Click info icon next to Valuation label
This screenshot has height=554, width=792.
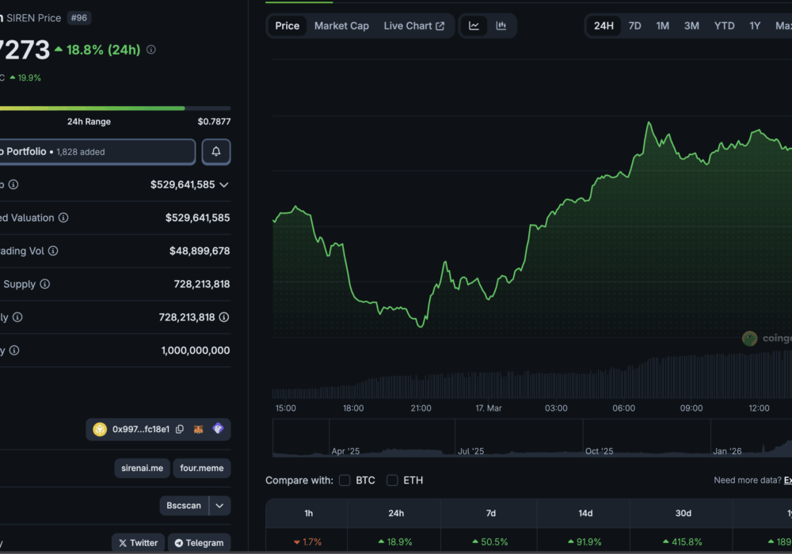tap(63, 218)
